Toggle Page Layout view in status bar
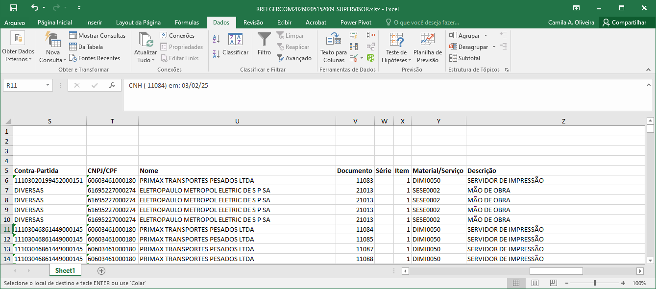 point(535,283)
